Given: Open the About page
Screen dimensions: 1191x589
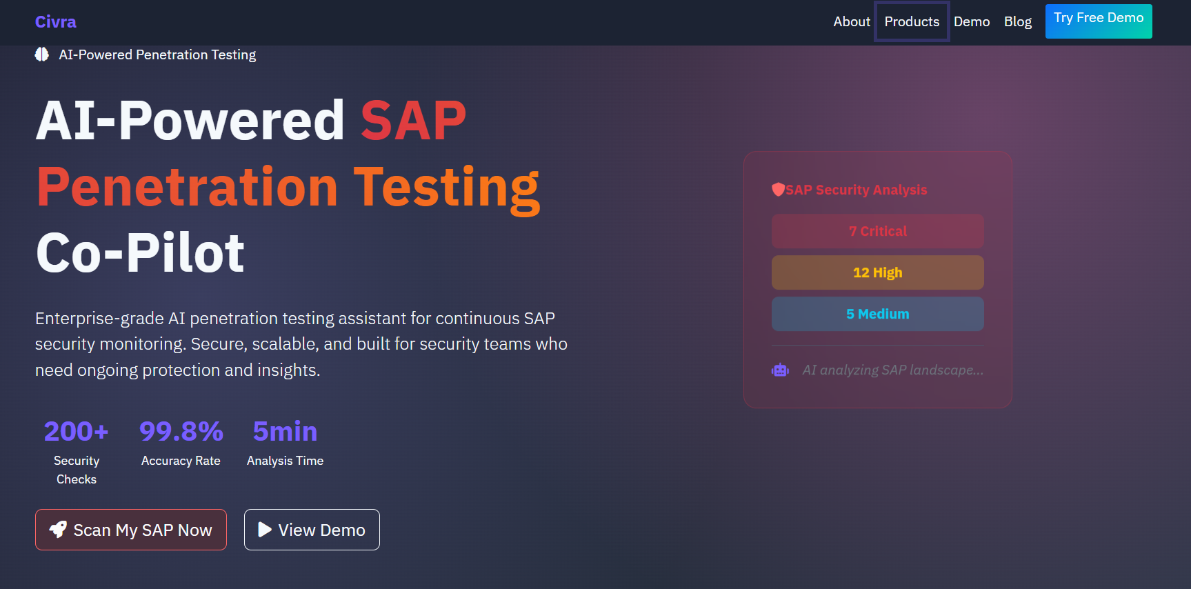Looking at the screenshot, I should pyautogui.click(x=852, y=21).
